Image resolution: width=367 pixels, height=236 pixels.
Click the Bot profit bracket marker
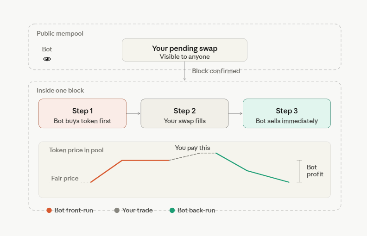click(299, 171)
